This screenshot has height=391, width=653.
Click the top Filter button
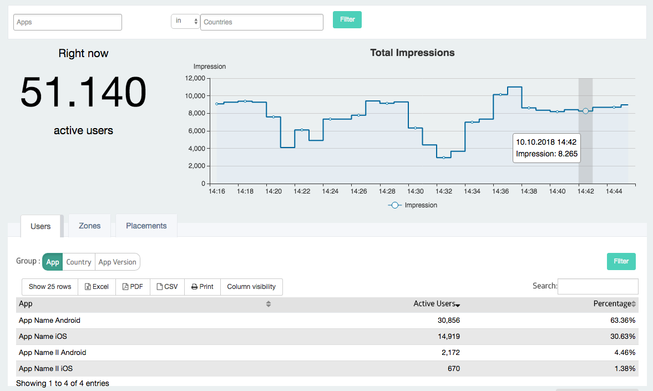347,19
